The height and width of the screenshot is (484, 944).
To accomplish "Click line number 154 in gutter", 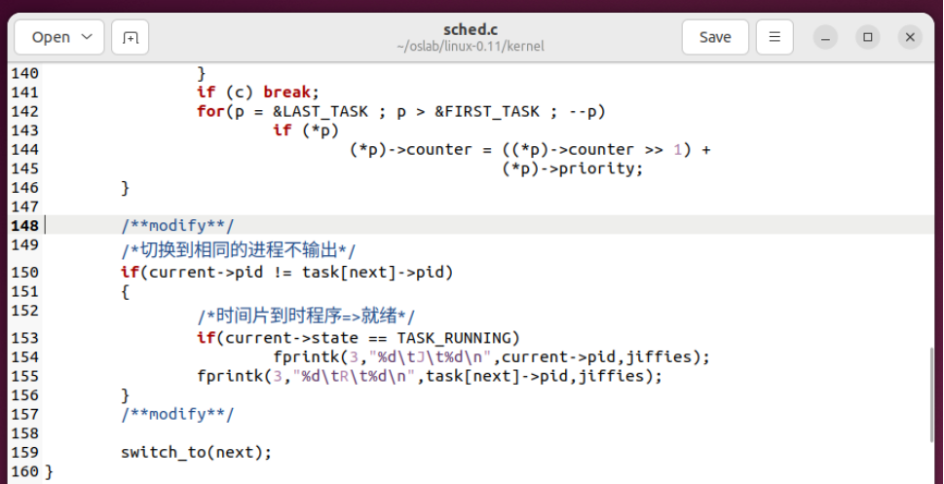I will [24, 357].
